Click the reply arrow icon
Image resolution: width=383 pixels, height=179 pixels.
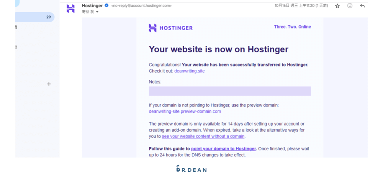coord(362,6)
